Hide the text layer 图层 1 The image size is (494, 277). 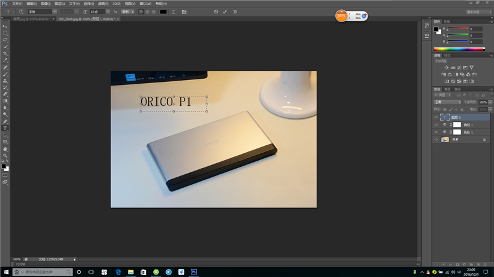[436, 117]
